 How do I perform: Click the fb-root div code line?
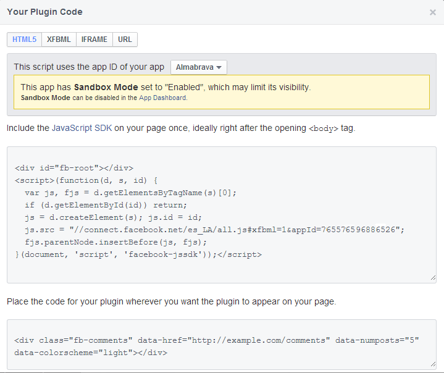[x=74, y=168]
